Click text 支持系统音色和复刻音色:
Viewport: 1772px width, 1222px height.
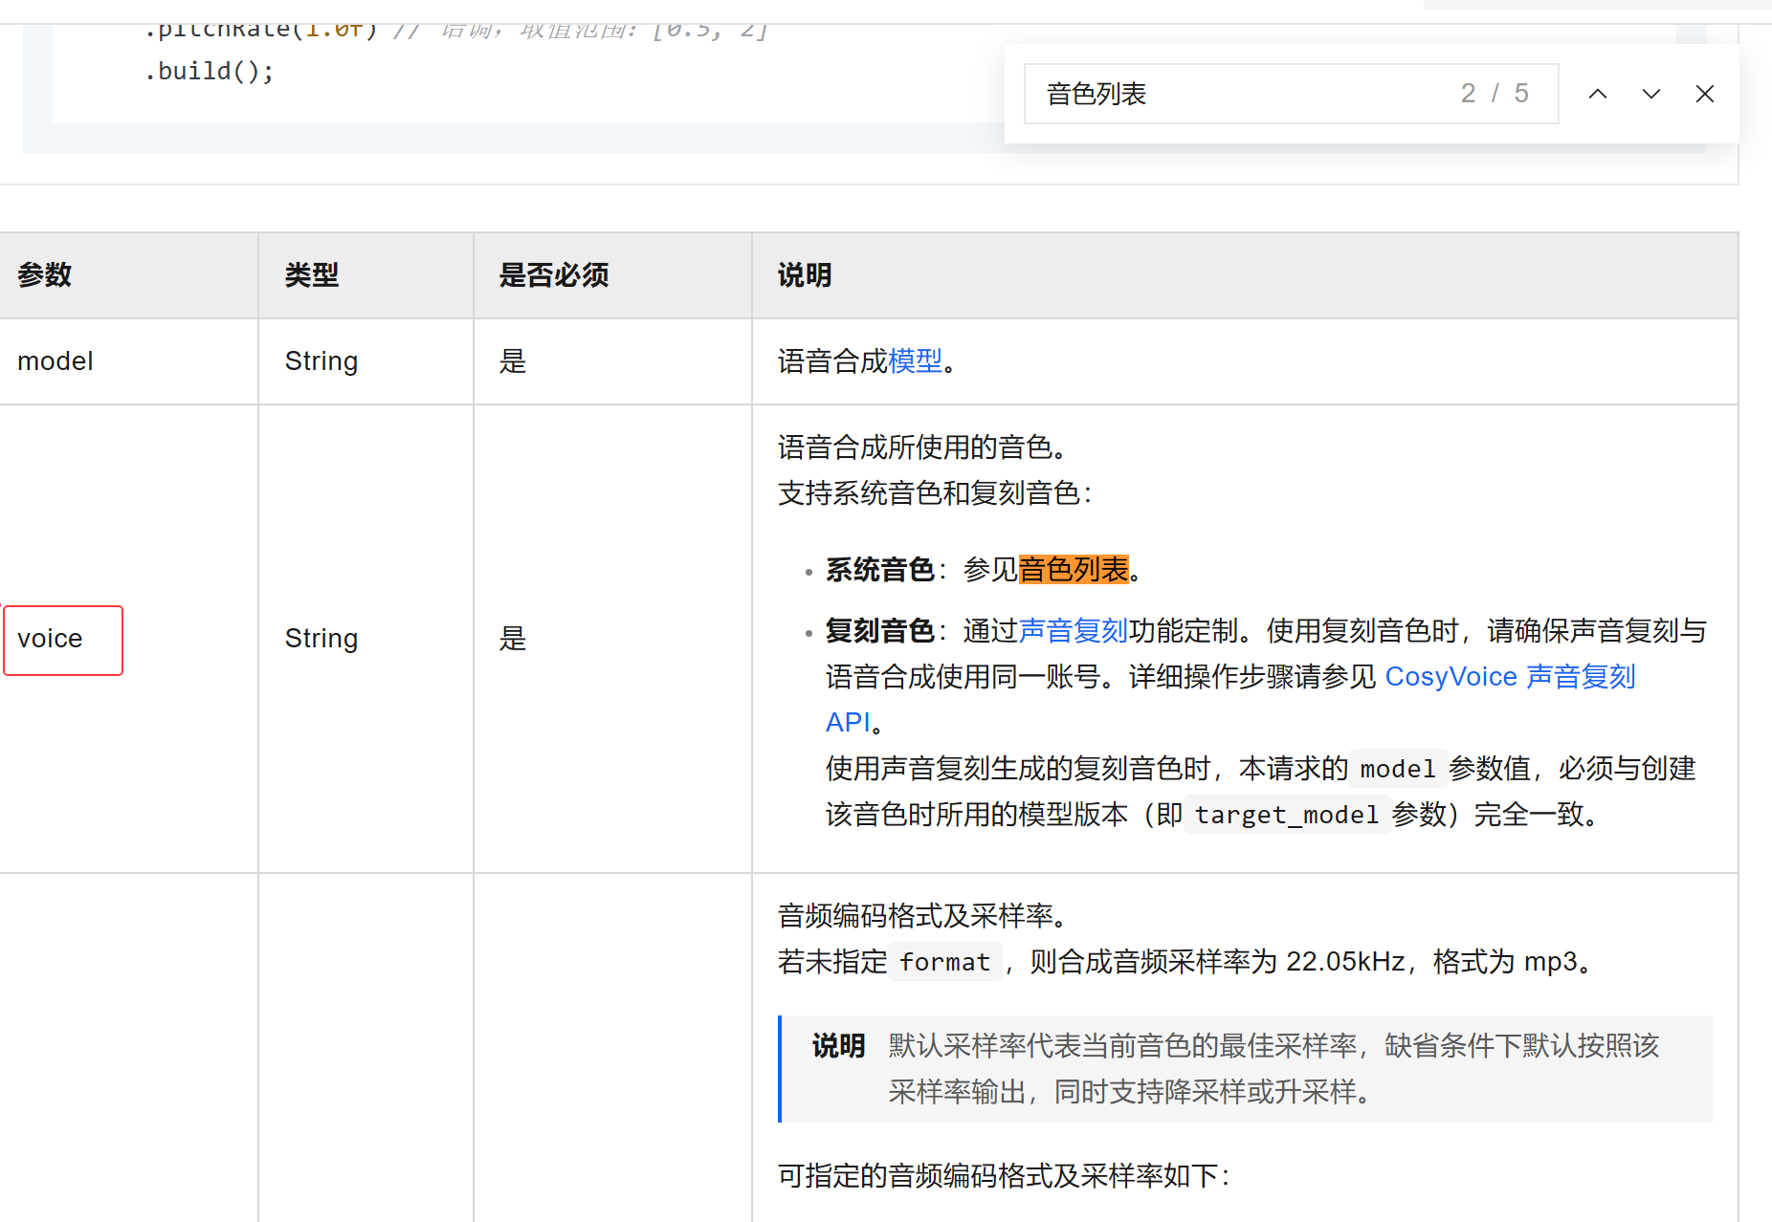pos(936,493)
